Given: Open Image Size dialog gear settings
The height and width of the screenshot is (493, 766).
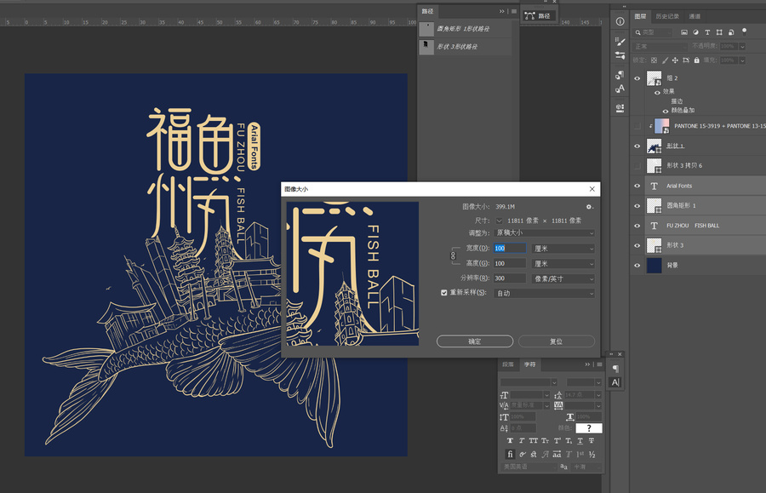Looking at the screenshot, I should [589, 207].
